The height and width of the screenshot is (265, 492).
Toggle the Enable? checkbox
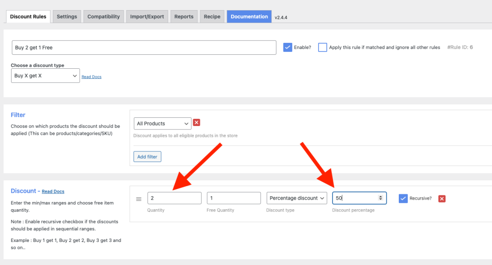[x=288, y=47]
